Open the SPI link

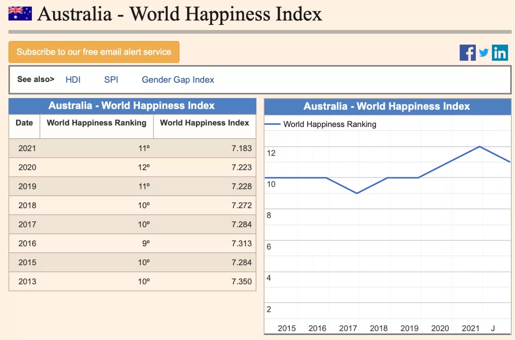click(111, 80)
